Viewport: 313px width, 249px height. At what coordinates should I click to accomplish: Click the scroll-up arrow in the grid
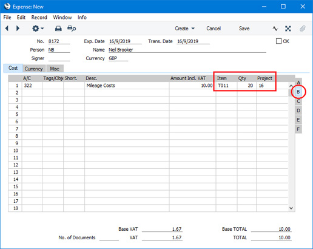pos(291,86)
